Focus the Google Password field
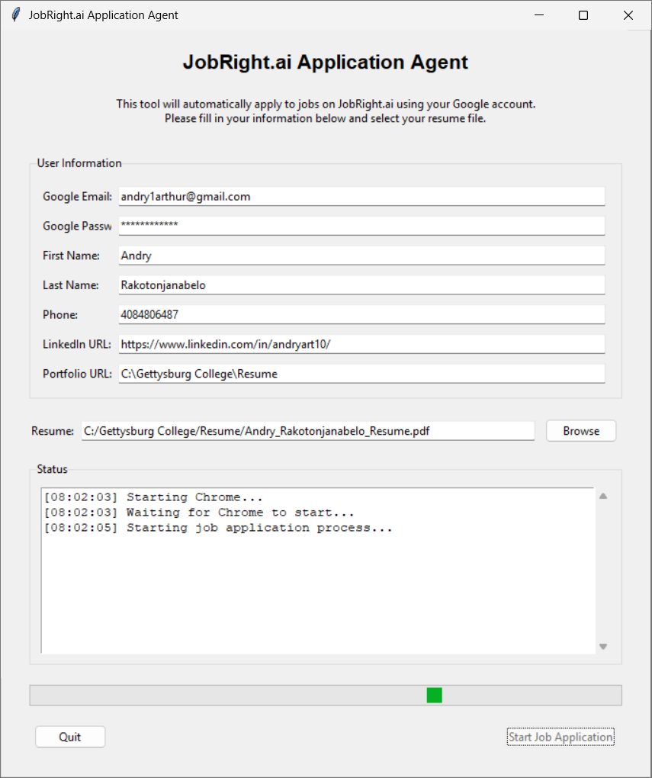This screenshot has width=652, height=778. click(x=361, y=226)
